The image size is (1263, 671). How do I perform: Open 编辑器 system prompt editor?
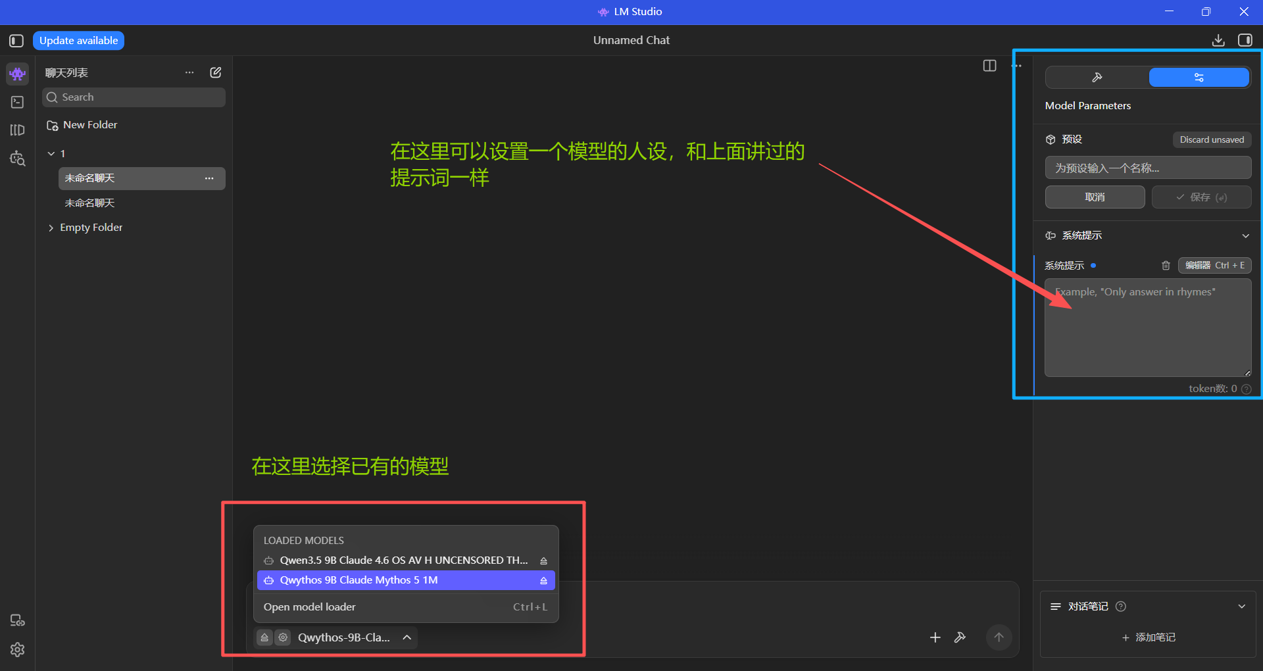click(1214, 266)
